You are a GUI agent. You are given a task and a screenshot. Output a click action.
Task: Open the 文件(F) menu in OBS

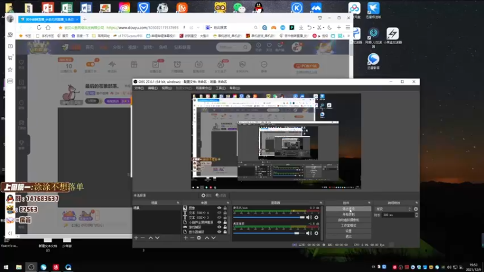[x=139, y=88]
